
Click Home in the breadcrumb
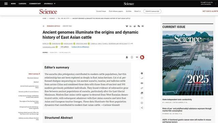click(x=44, y=18)
